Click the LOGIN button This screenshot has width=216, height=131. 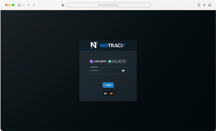click(x=108, y=85)
